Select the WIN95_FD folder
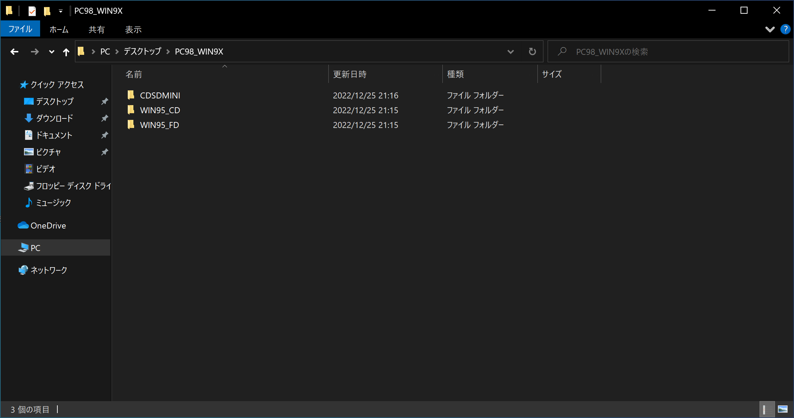 point(159,125)
